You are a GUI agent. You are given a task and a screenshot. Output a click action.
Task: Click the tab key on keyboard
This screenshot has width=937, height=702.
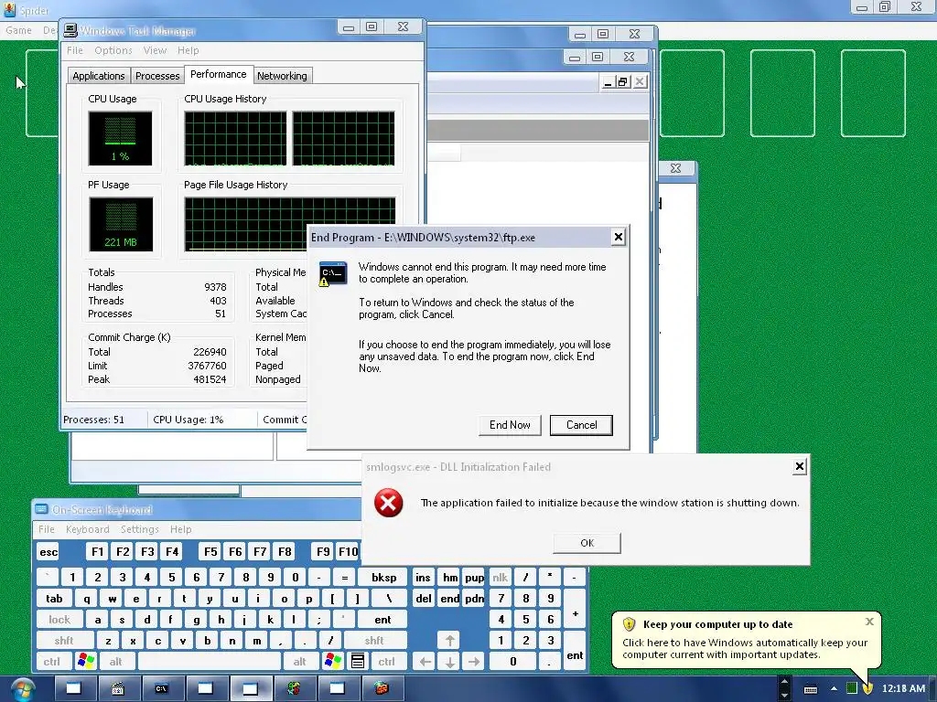[x=54, y=599]
